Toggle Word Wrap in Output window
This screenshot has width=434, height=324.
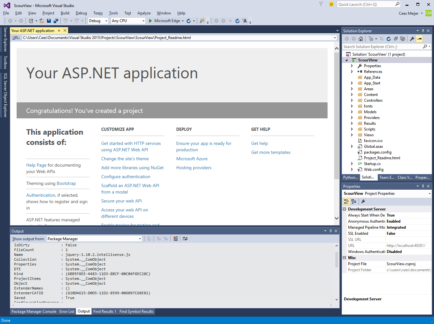185,239
